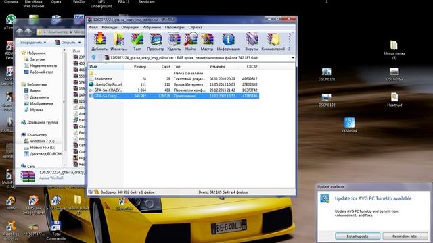Select the GTA-SA_CRAZY... config file row

(x=174, y=90)
